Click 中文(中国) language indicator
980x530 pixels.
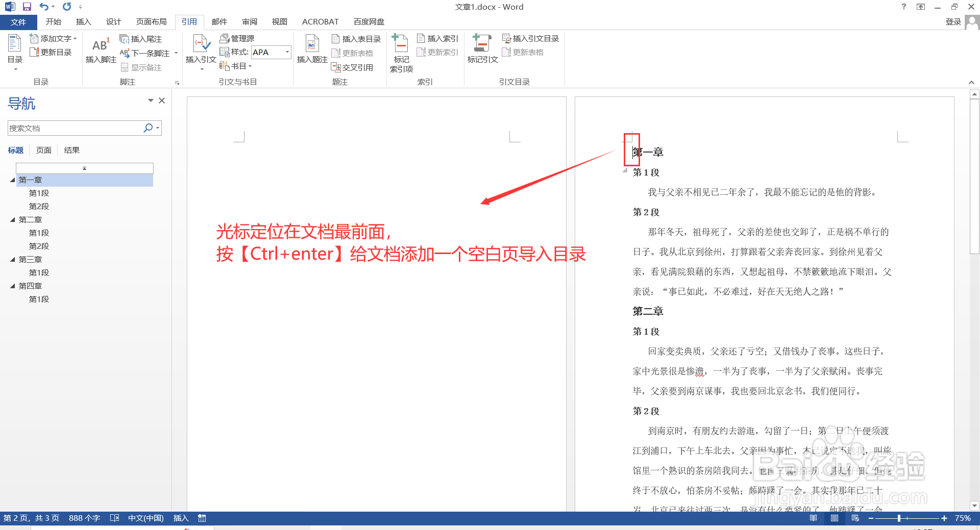[145, 518]
